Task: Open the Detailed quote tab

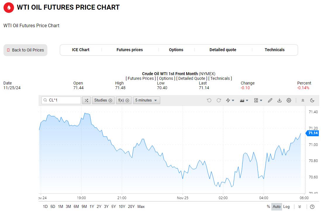Action: click(x=223, y=50)
